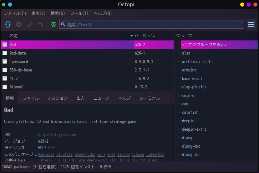Open the ツール(T) menu

(79, 13)
